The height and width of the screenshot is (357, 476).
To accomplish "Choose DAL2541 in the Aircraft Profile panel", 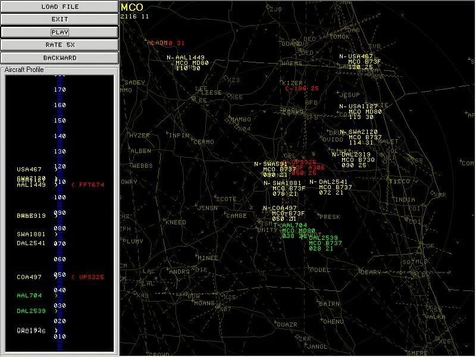I will tap(31, 243).
